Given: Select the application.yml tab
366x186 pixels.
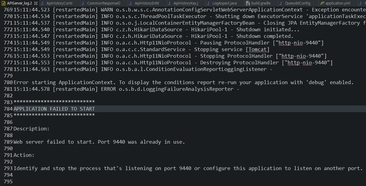Looking at the screenshot, I should tap(336, 3).
